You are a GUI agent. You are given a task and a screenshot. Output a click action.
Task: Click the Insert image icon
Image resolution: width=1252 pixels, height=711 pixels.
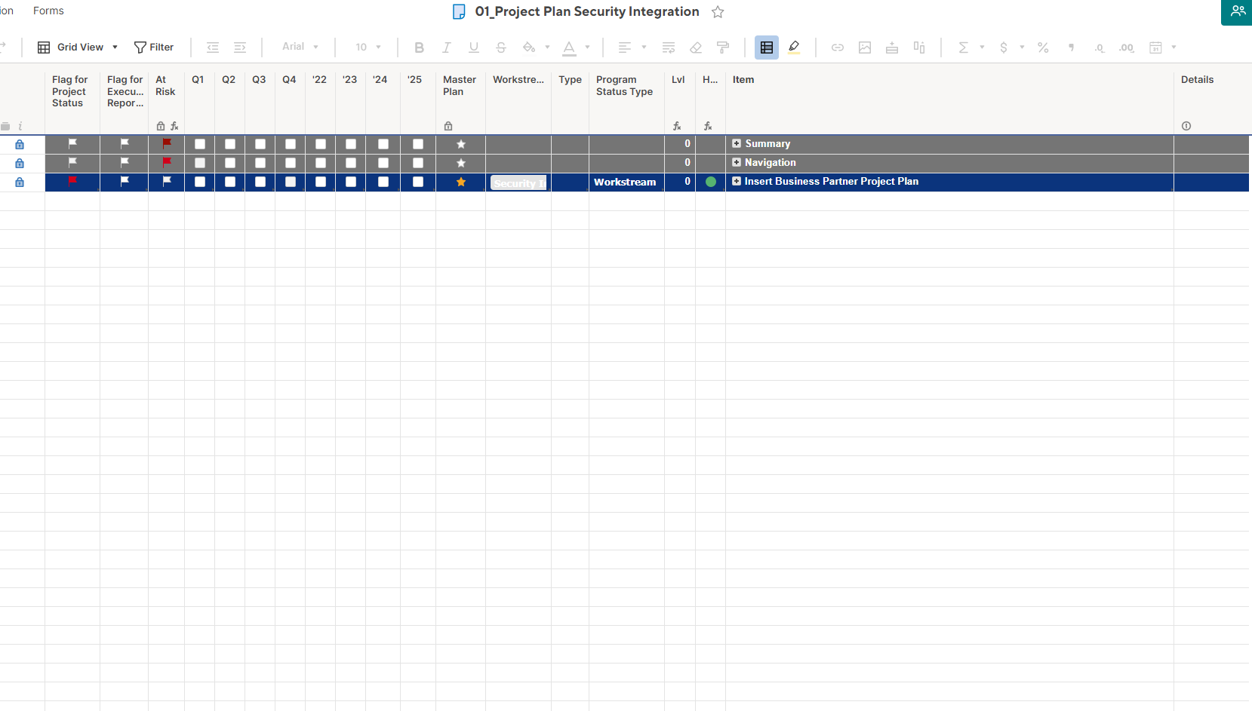point(865,48)
